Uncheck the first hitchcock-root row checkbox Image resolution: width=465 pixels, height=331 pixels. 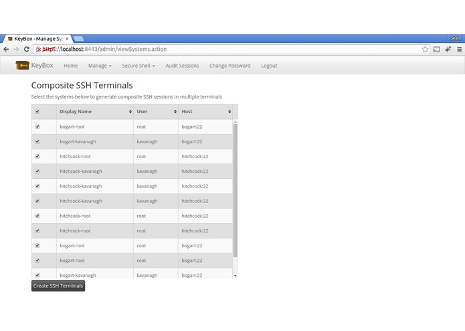(37, 156)
